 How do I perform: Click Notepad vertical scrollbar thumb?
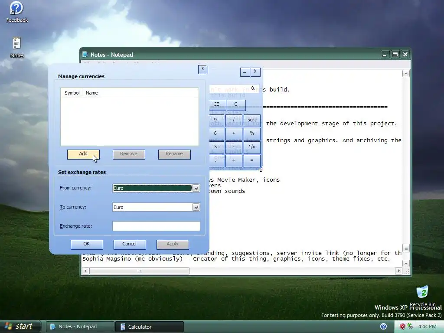[406, 248]
